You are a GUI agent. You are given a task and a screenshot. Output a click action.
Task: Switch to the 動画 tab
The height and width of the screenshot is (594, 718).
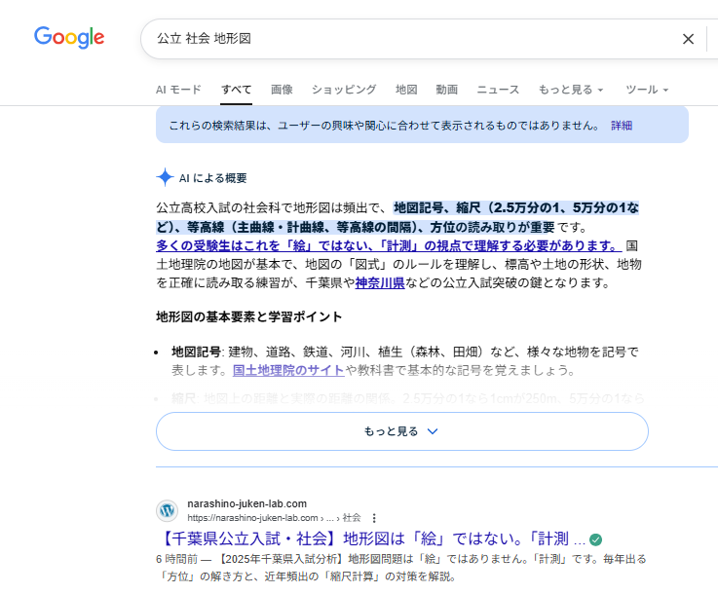(447, 90)
